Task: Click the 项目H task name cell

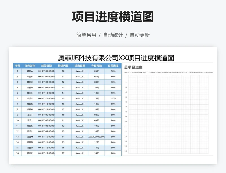Action: (30, 110)
